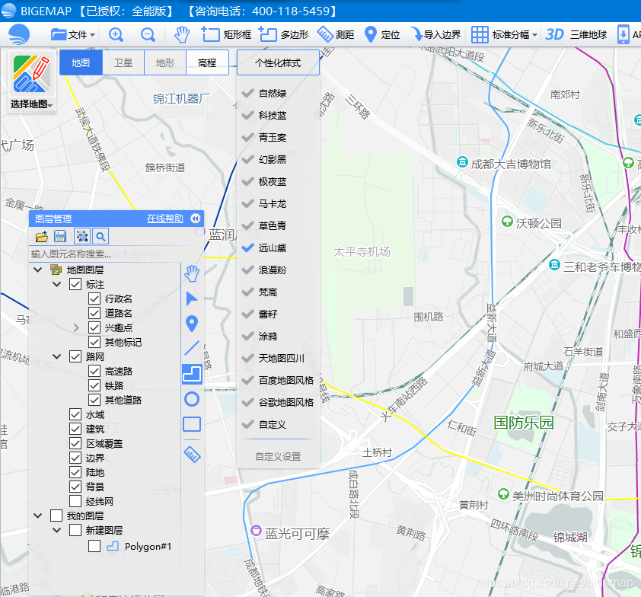
Task: Select the arrow pointer tool in drawing strip
Action: 192,299
